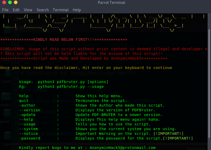Viewport: 211px width, 150px height.
Task: Click the 'Script was Made and Developed' line
Action: [x=84, y=58]
